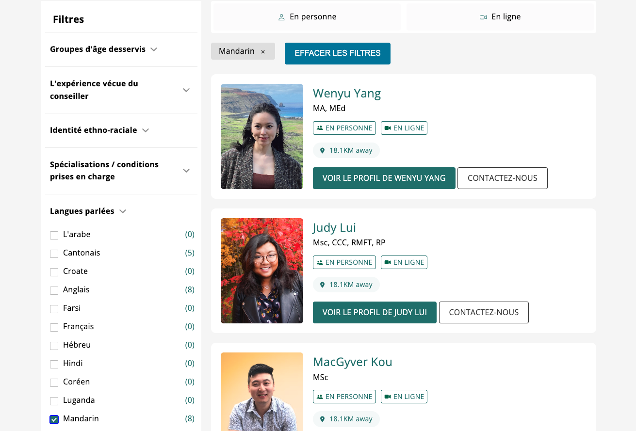Expand the Identité ethno-raciale filter

(145, 130)
